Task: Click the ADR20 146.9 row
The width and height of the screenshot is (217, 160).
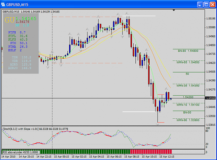Action: click(20, 68)
